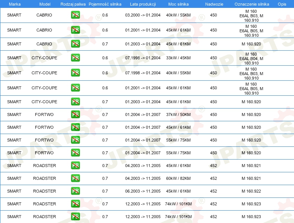294x223 pixels.
Task: Click the Model column header
Action: pyautogui.click(x=45, y=4)
